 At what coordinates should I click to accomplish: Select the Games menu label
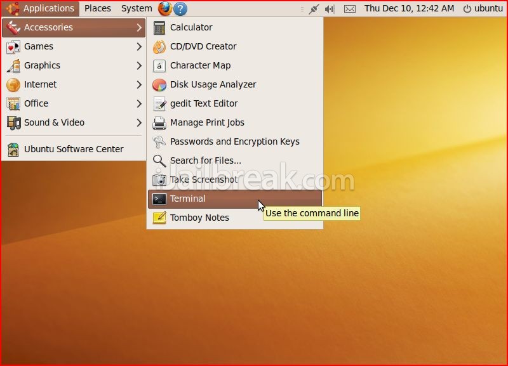point(39,46)
